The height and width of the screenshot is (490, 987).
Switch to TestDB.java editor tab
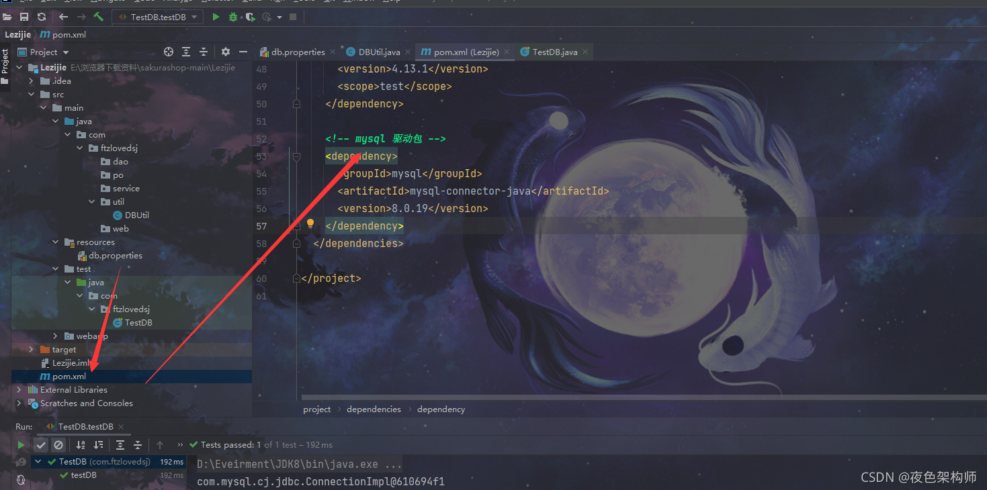point(554,52)
